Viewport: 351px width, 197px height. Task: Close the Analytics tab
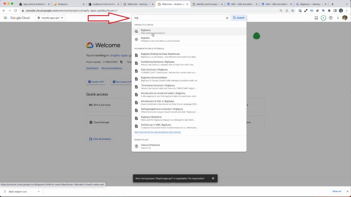[x=84, y=4]
